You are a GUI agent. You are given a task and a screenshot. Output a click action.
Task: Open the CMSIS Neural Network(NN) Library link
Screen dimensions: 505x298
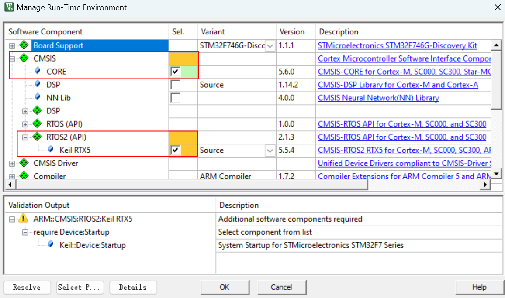click(x=378, y=98)
